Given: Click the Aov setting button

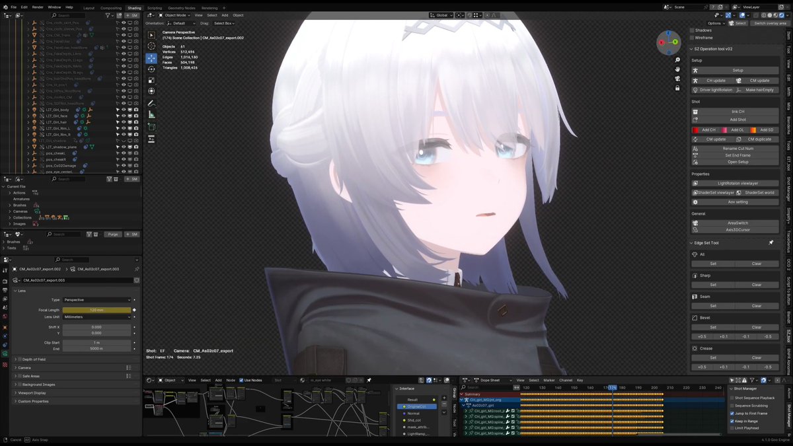Looking at the screenshot, I should [x=735, y=202].
